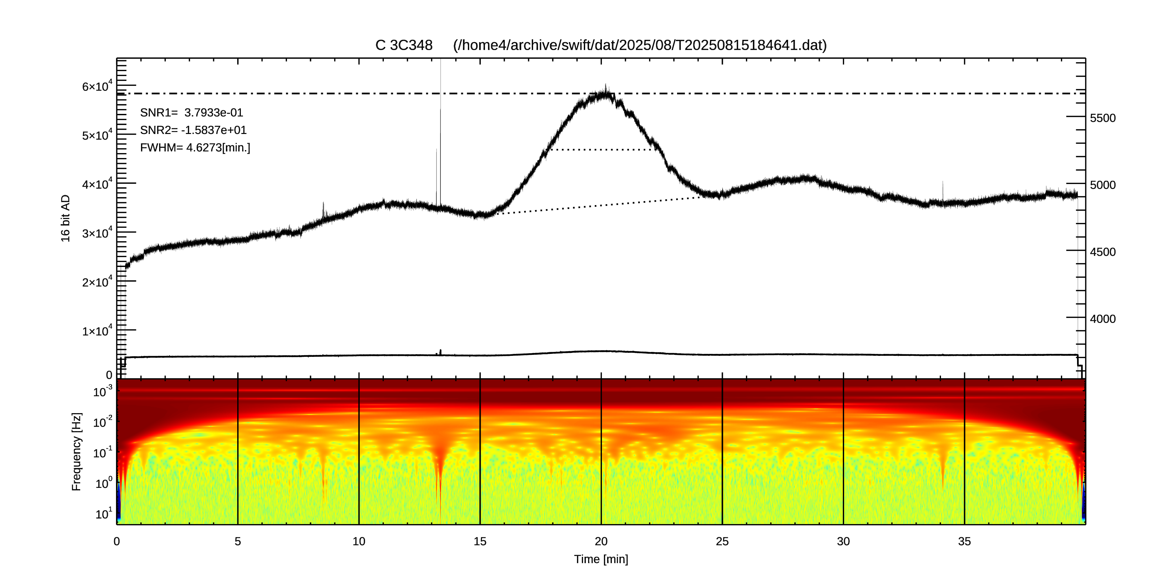Click the left y-axis tick label 4×10^4
This screenshot has height=583, width=1167.
(x=97, y=183)
